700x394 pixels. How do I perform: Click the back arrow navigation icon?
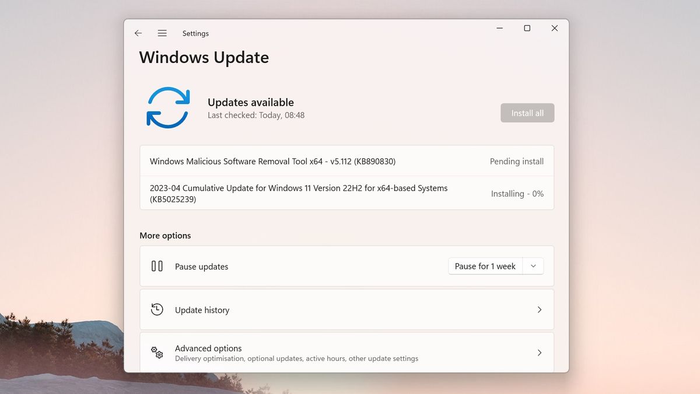[x=138, y=33]
